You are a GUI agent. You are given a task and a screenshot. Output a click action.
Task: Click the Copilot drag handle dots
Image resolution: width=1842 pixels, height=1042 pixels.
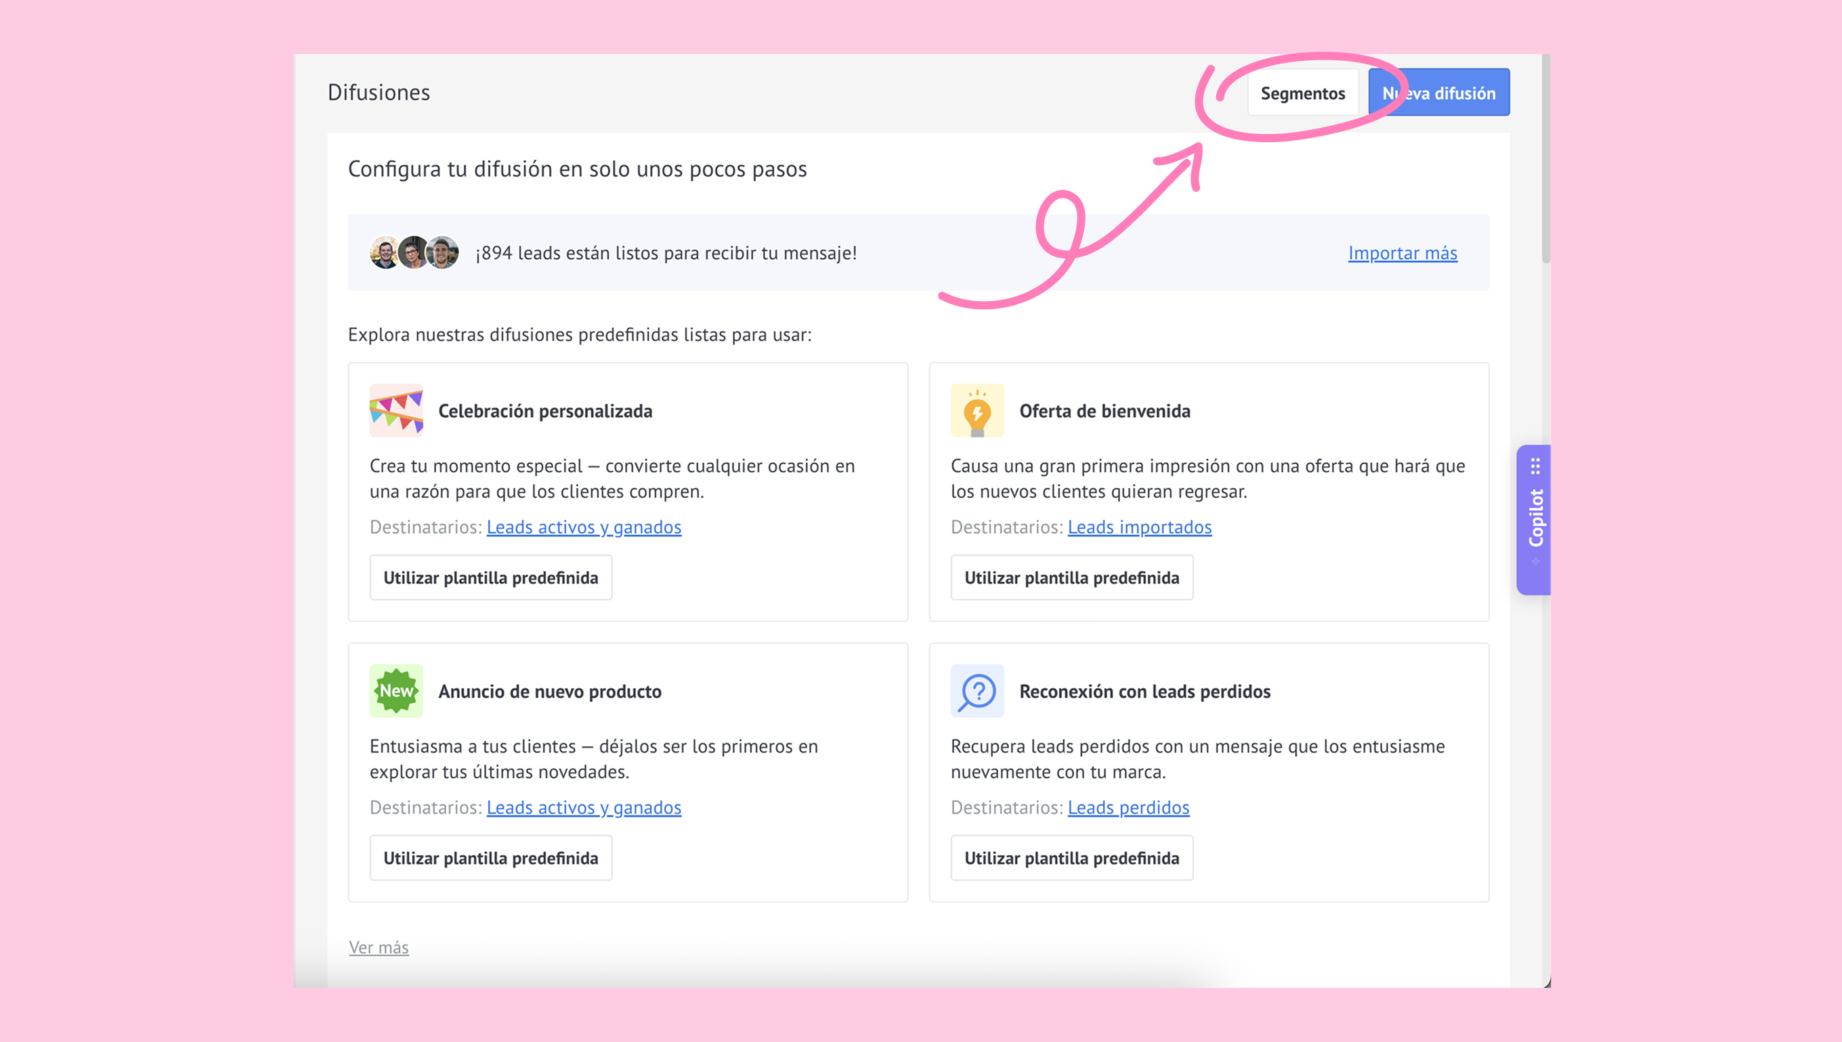(1535, 467)
